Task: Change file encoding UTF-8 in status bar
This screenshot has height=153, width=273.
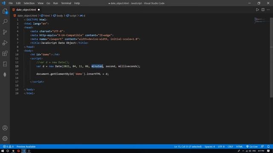Action: click(x=221, y=147)
